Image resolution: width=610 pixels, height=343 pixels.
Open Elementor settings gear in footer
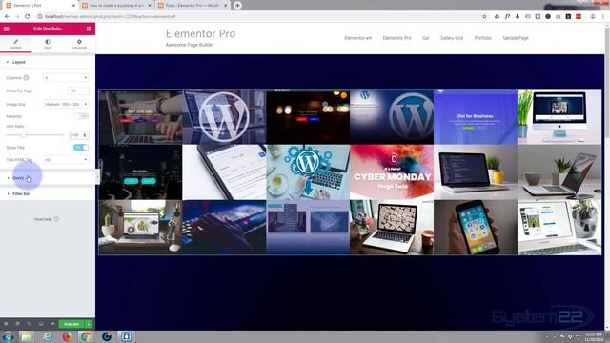[6, 324]
